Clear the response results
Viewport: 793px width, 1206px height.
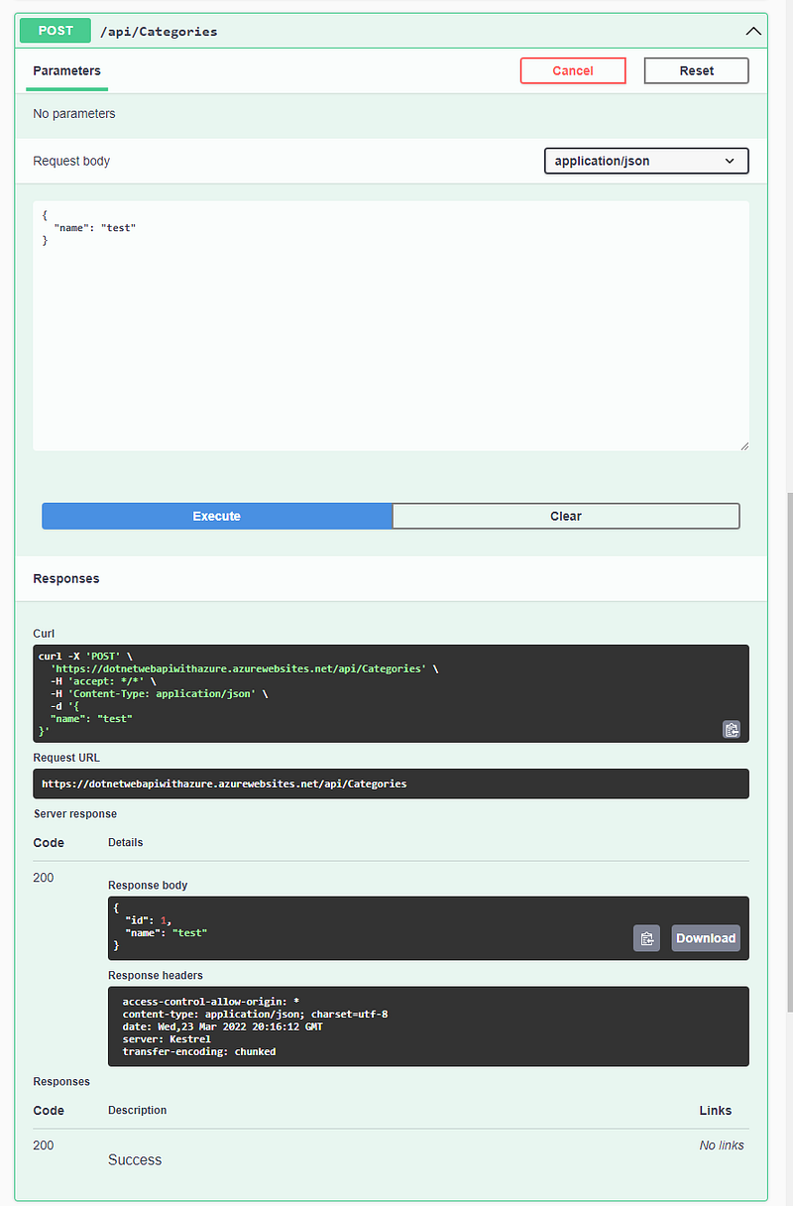[x=566, y=516]
